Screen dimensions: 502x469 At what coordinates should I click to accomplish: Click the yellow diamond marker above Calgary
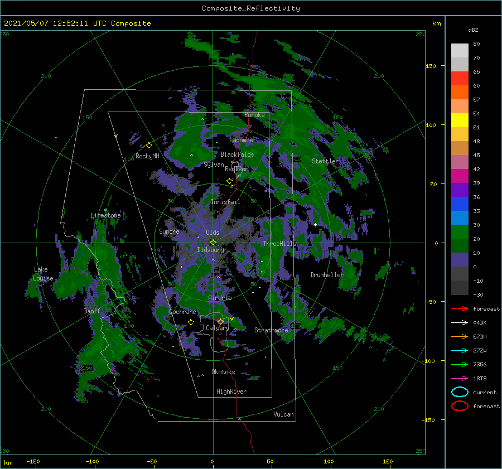(220, 321)
